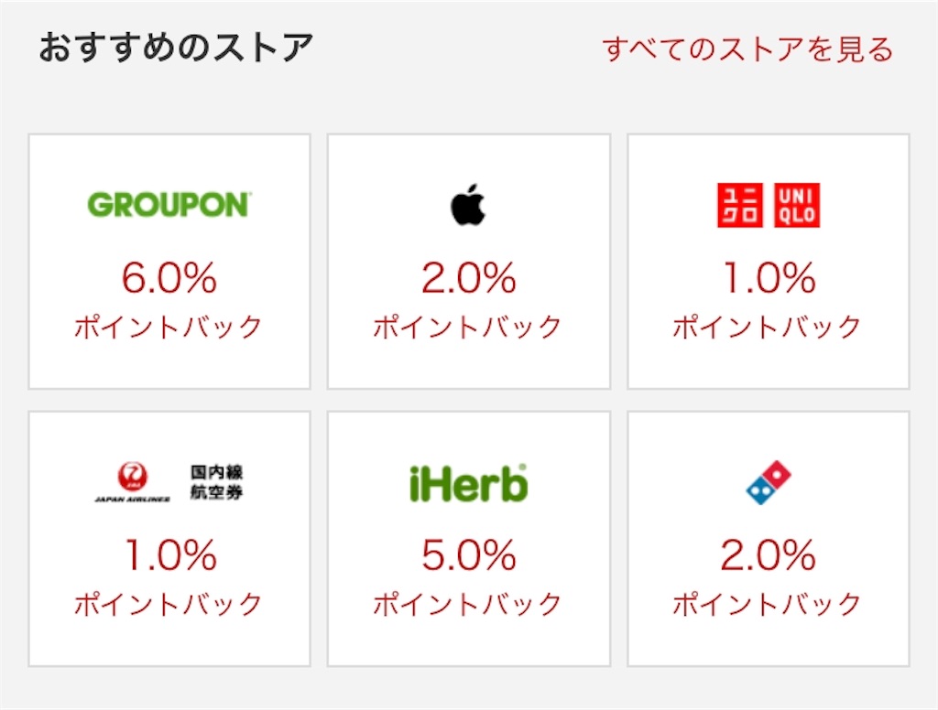Click the Domino's pizza logo
This screenshot has height=710, width=938.
(769, 482)
